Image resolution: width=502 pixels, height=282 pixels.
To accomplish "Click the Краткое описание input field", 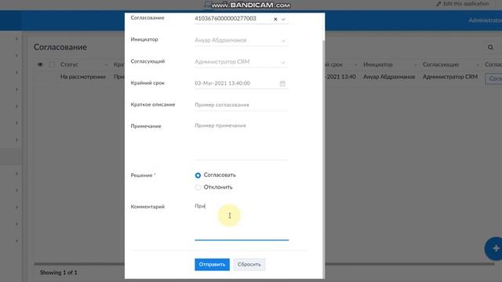I will click(x=242, y=105).
